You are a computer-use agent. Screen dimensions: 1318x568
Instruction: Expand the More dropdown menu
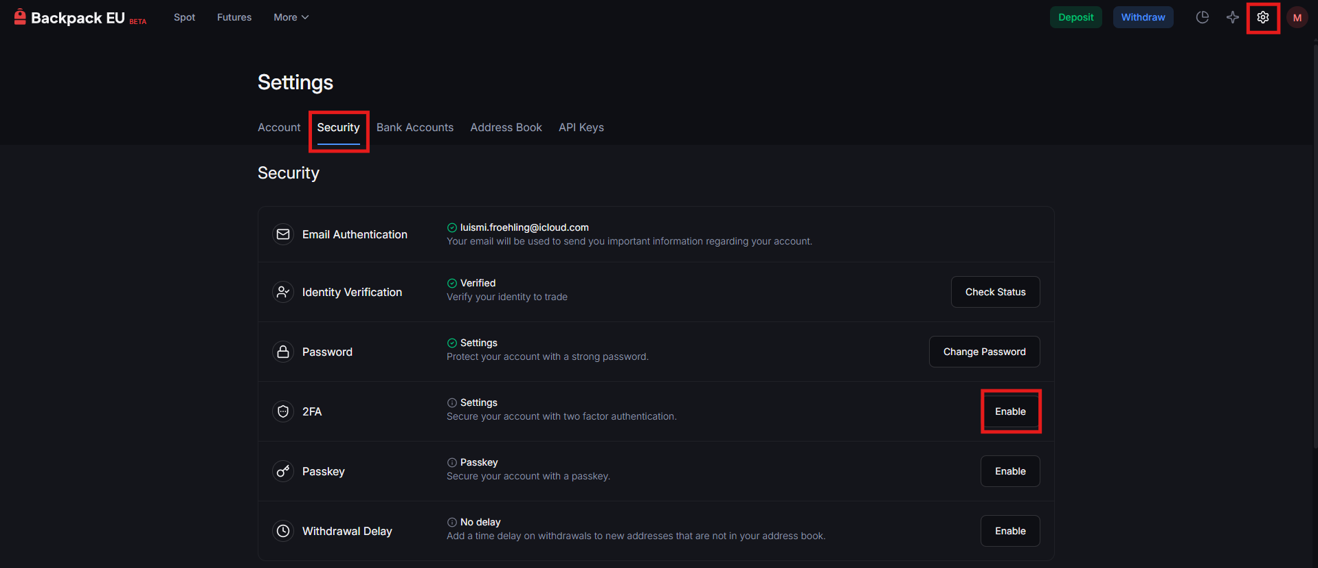click(291, 17)
